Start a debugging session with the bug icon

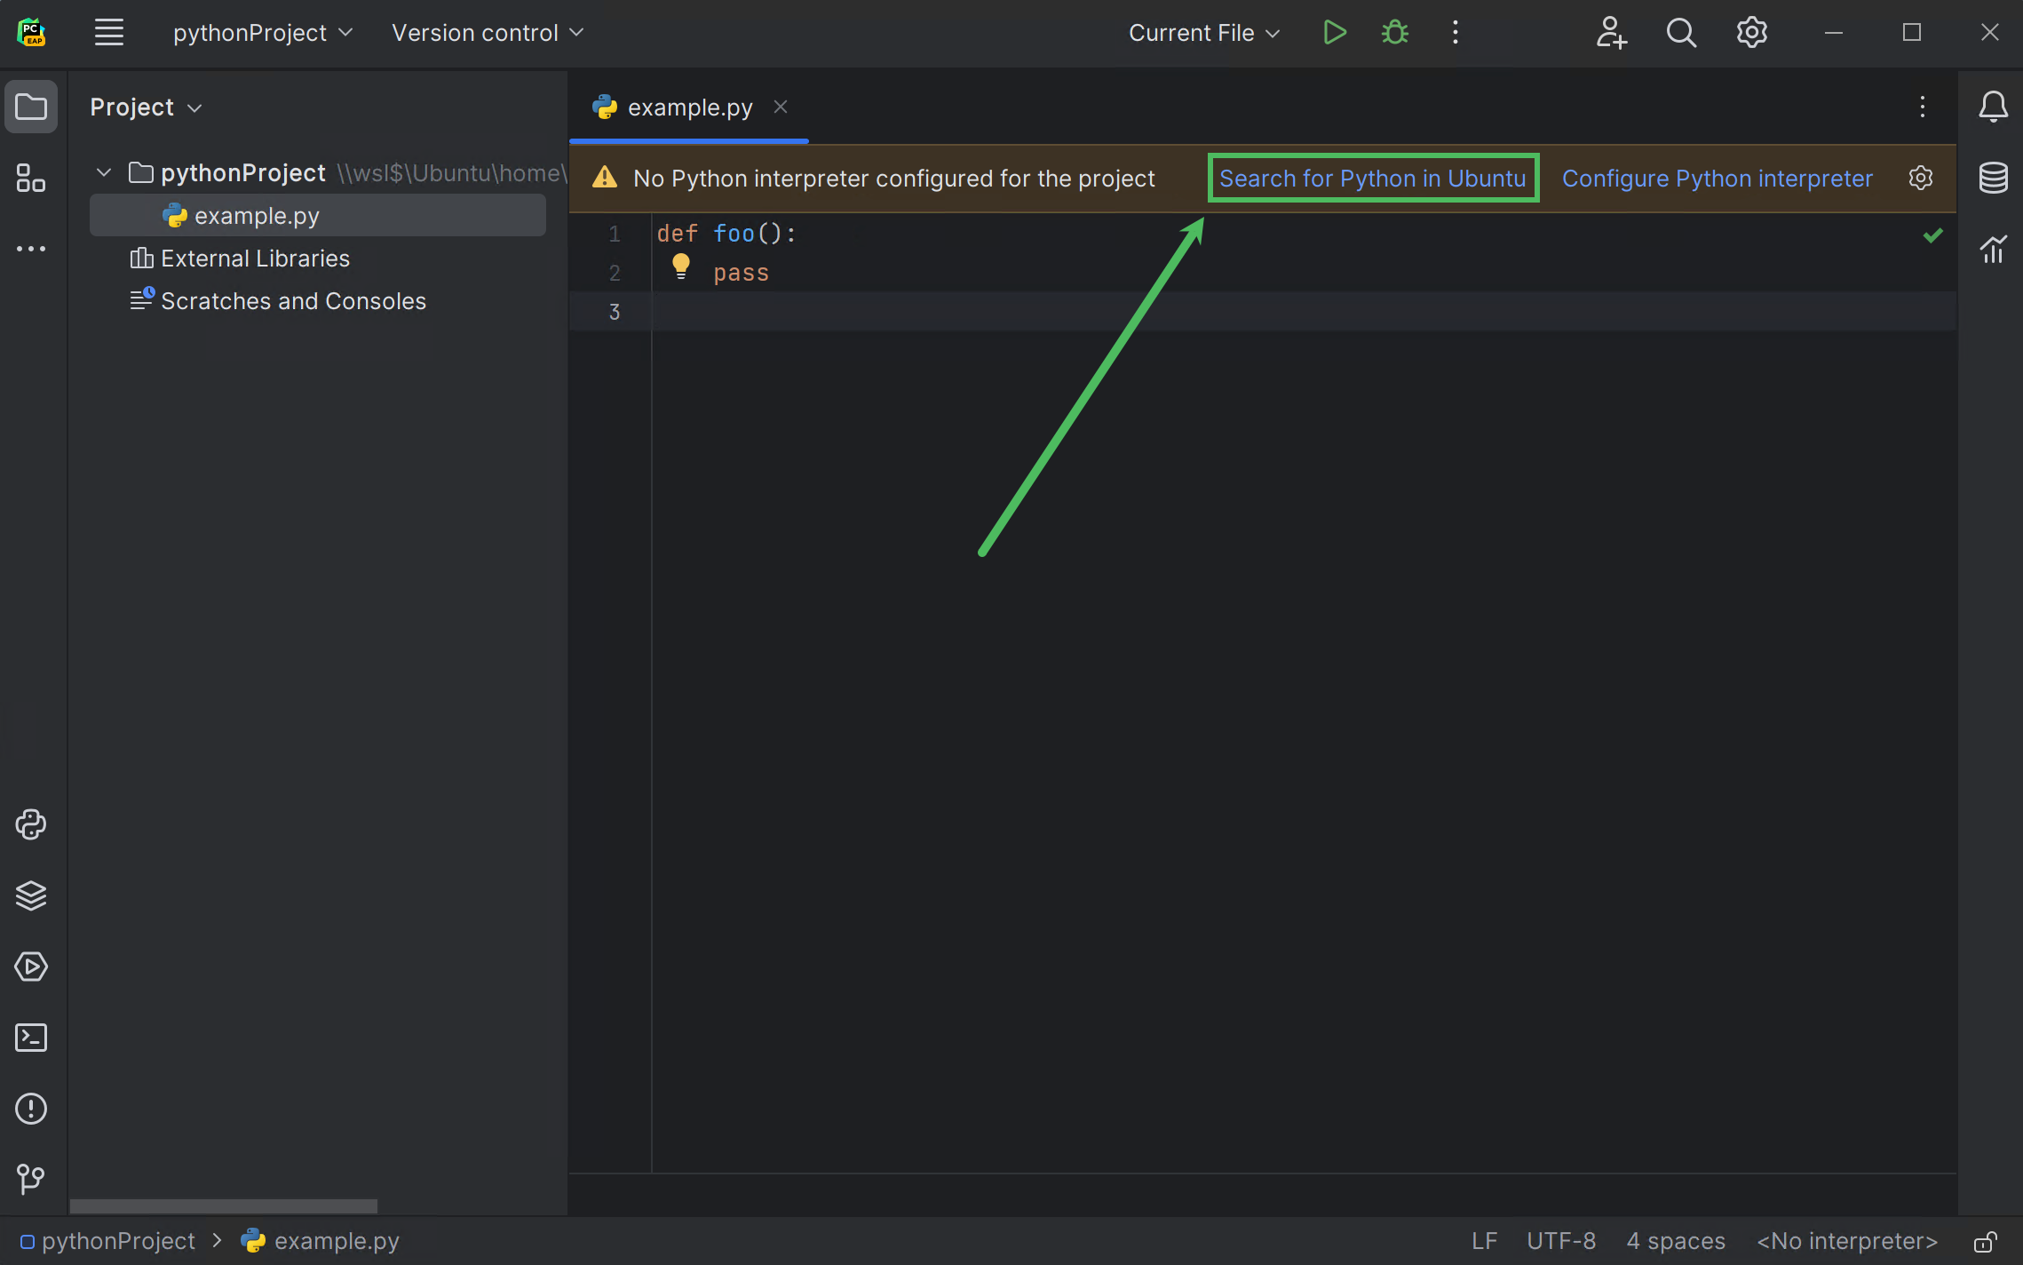(x=1393, y=32)
